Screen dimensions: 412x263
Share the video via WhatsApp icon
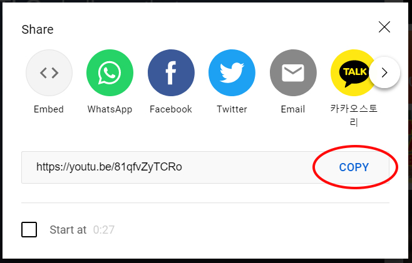coord(110,72)
